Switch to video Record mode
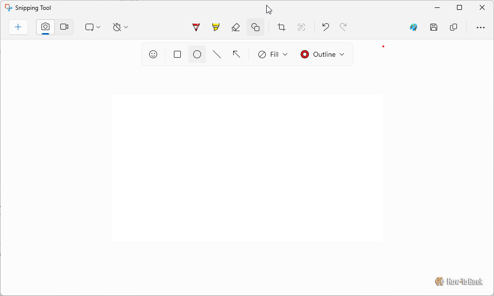Screen dimensions: 494x296 click(x=64, y=27)
